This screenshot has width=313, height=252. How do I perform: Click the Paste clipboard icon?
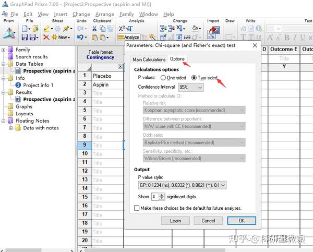(x=94, y=38)
